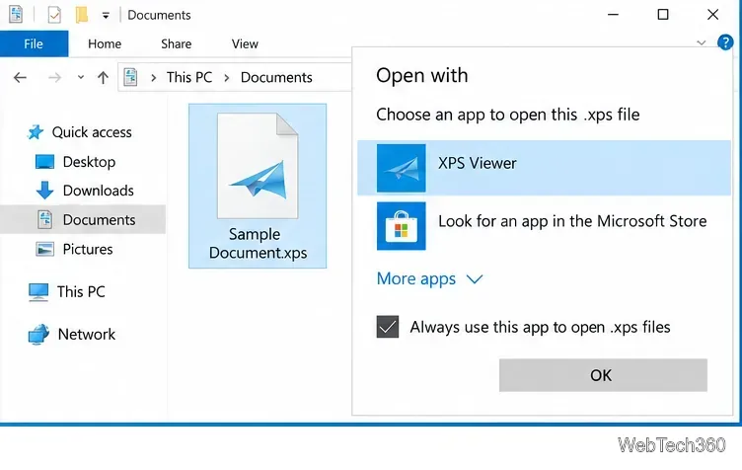742x470 pixels.
Task: Click the Pictures icon in sidebar
Action: click(x=45, y=249)
